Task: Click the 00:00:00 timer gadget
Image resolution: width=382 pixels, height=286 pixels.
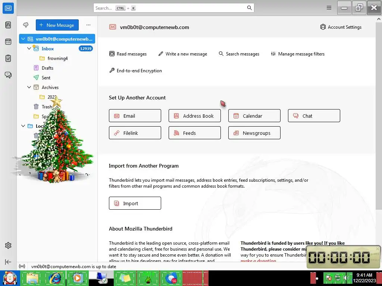Action: [x=339, y=257]
